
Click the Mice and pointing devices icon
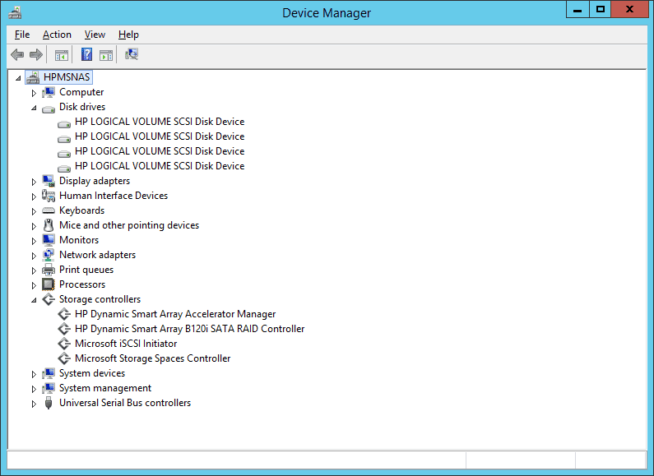49,225
